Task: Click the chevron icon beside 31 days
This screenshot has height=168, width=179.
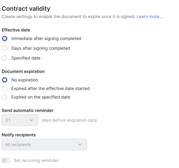Action: pyautogui.click(x=32, y=120)
